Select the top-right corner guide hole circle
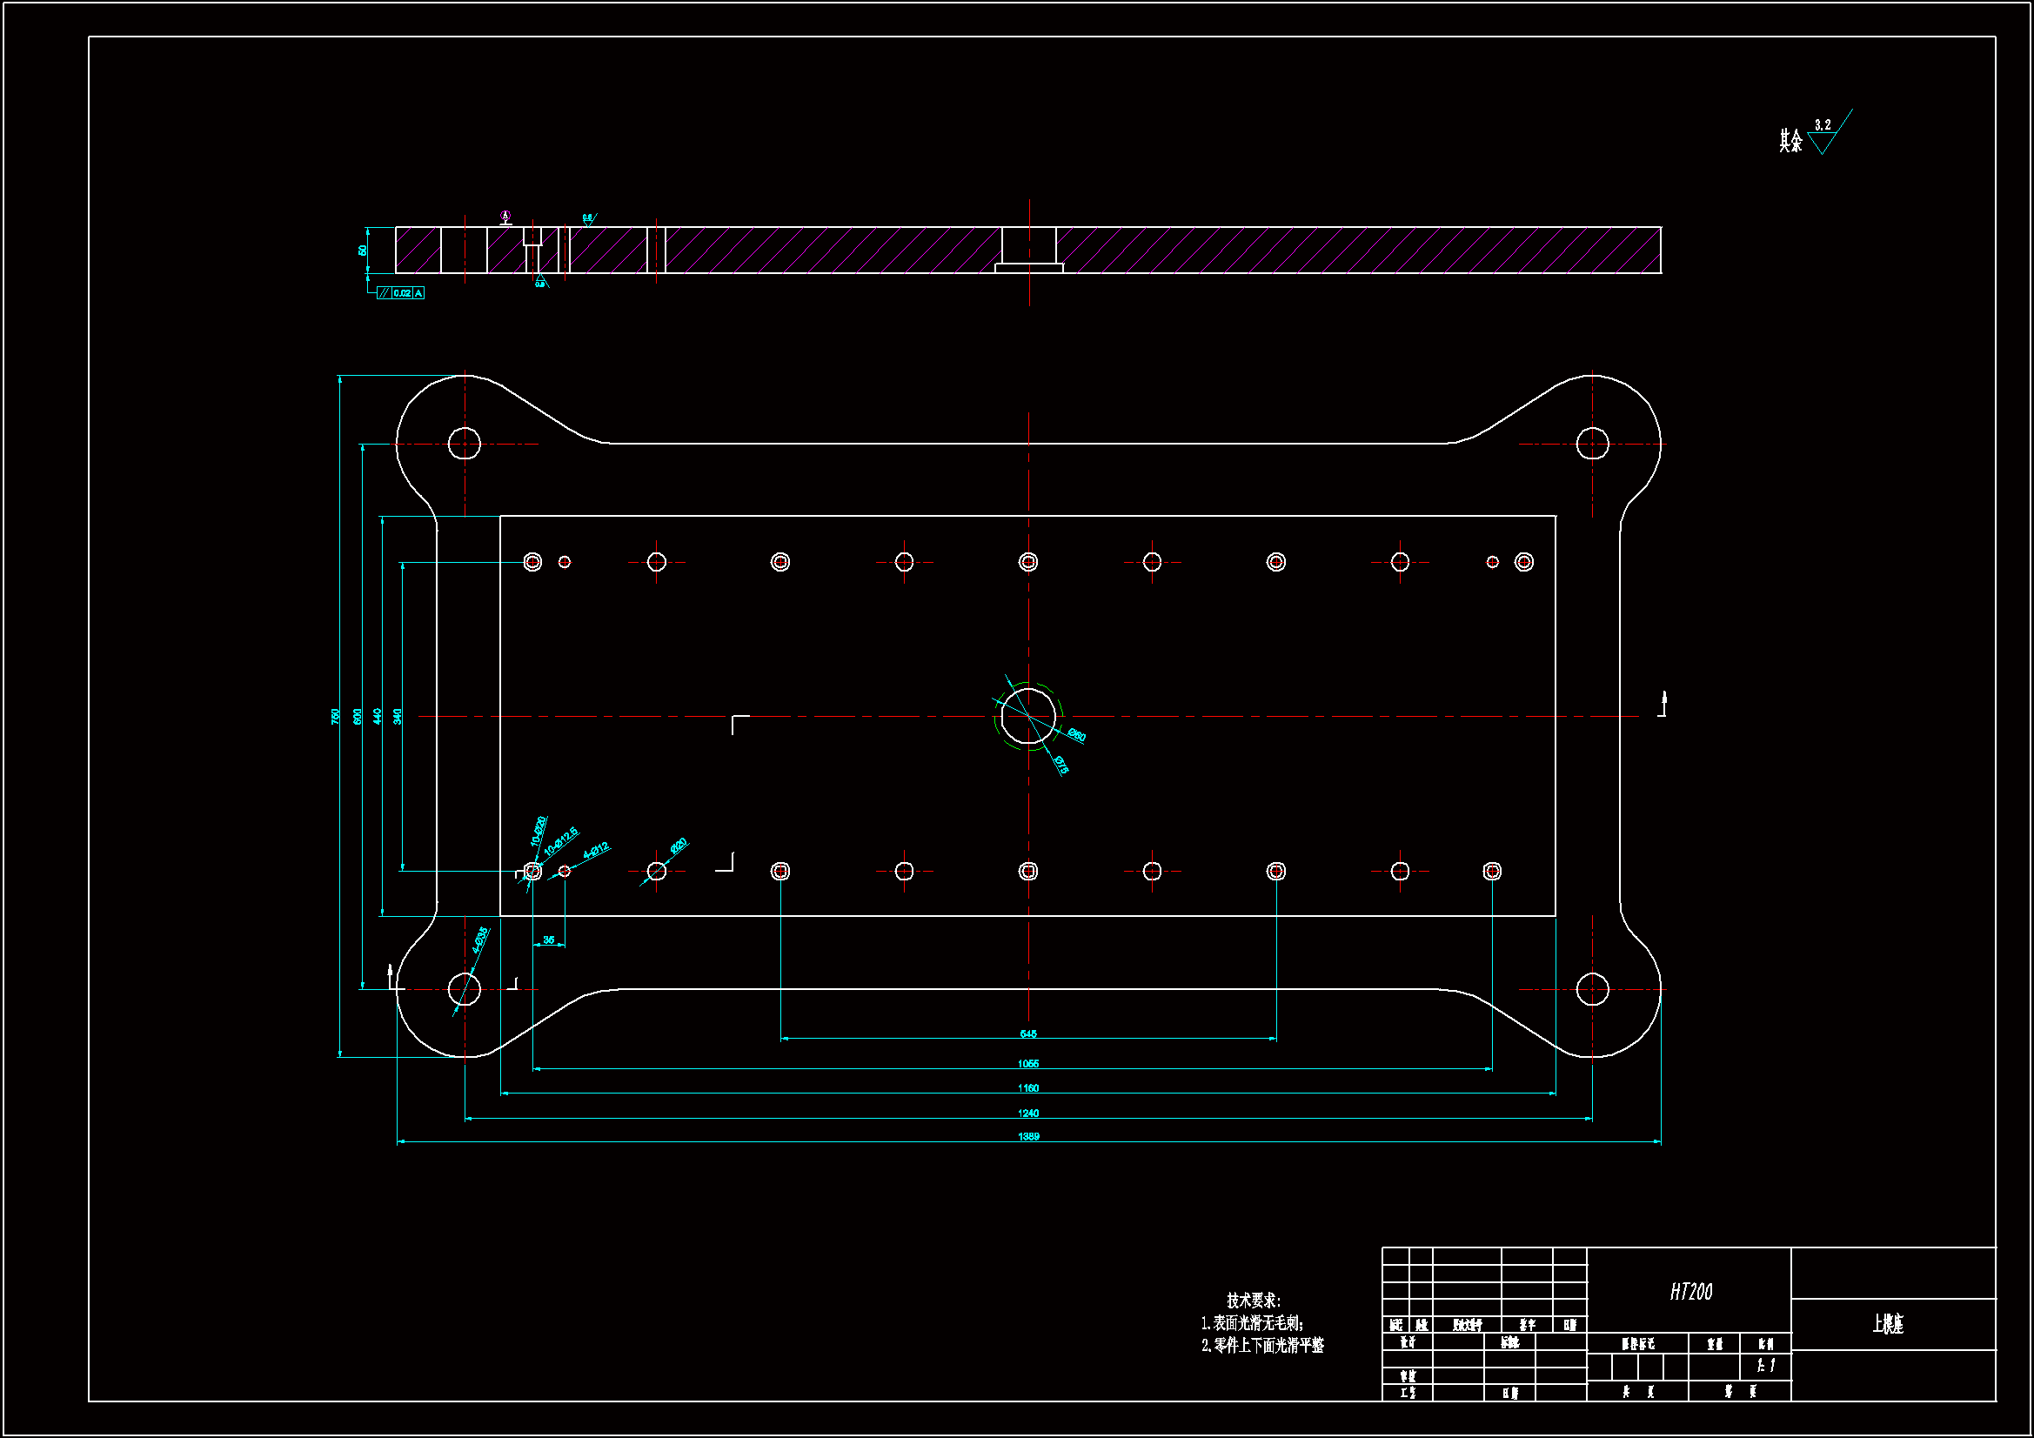 (x=1592, y=444)
